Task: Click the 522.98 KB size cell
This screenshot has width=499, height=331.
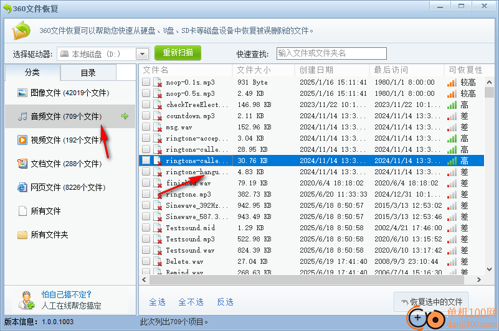Action: 254,239
